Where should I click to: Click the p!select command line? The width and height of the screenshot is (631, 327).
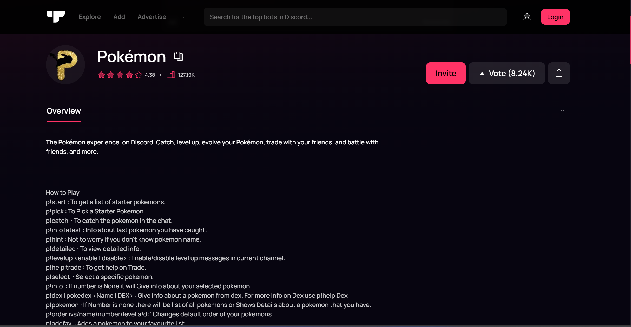[100, 277]
